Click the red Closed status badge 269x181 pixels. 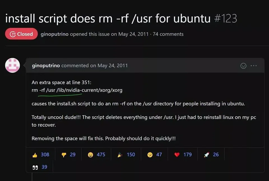[x=21, y=34]
